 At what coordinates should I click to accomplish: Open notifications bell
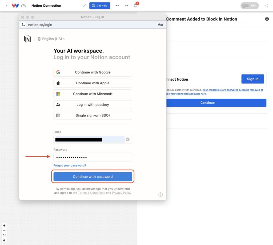[135, 6]
